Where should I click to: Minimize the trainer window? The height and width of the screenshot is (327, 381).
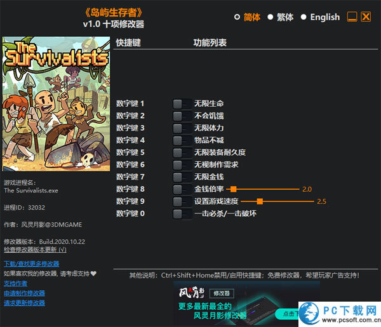click(x=352, y=17)
